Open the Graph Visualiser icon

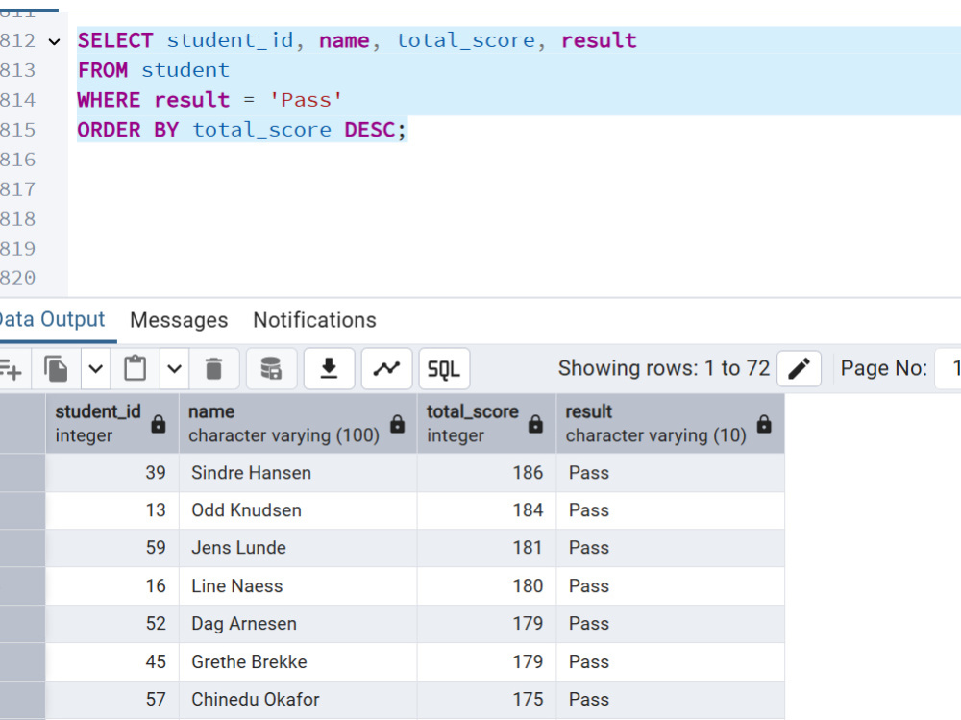pos(386,369)
